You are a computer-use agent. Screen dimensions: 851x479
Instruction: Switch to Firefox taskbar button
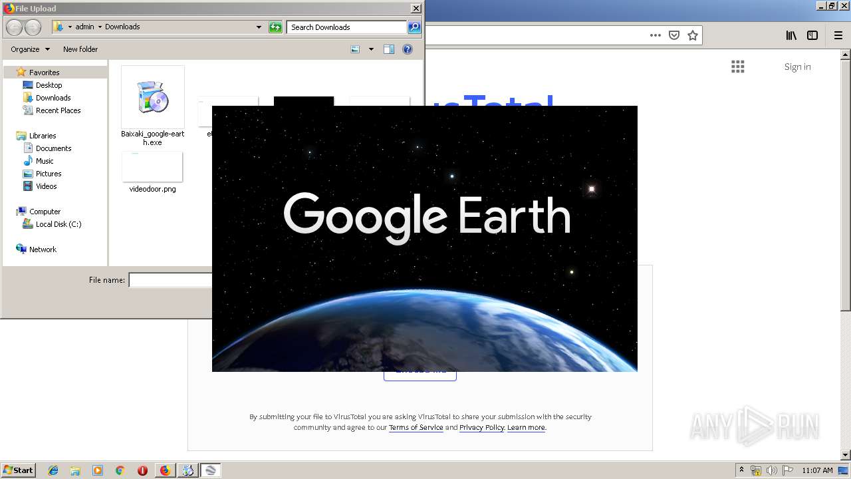(x=165, y=470)
